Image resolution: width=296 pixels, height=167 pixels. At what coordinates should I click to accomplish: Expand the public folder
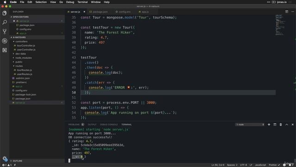18,62
